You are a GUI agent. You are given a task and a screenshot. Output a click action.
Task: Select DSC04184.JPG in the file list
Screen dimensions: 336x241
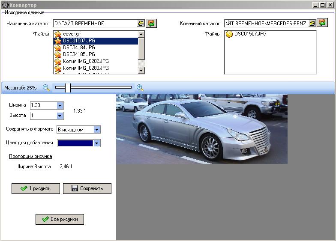click(x=96, y=48)
